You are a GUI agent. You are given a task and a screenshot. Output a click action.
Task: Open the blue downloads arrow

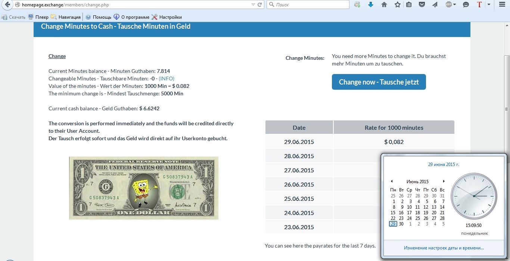tap(371, 5)
